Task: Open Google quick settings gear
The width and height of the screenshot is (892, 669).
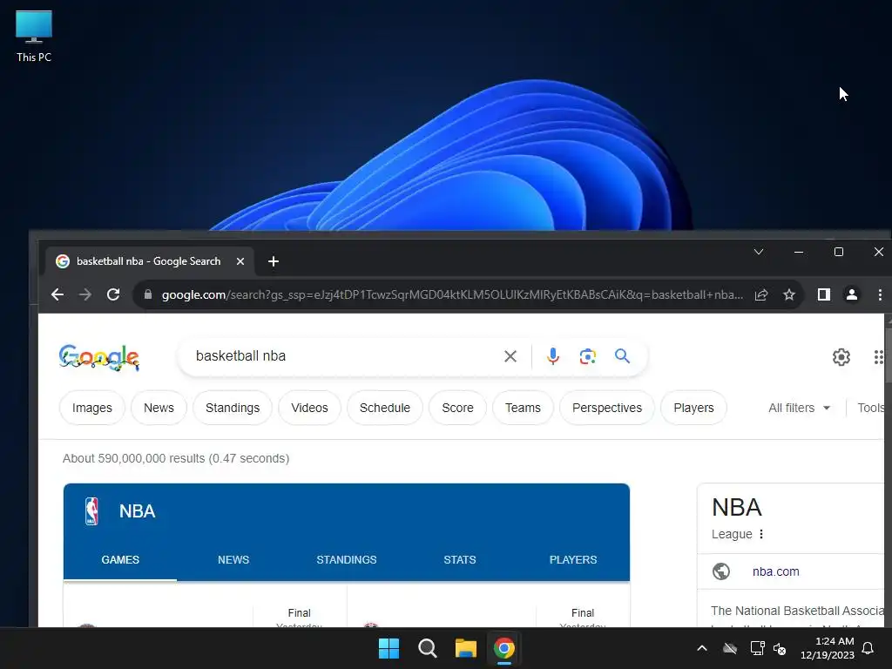Action: [841, 356]
